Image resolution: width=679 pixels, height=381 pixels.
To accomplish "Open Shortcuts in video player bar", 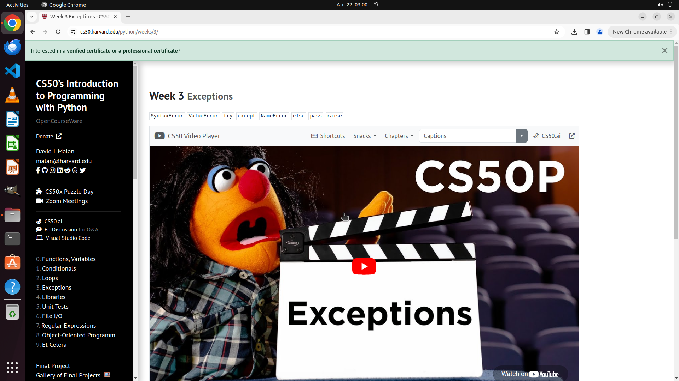I will [328, 136].
